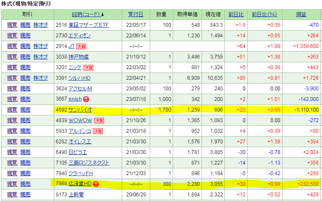Open the アクセルM stock link
This screenshot has height=201, width=322.
pyautogui.click(x=80, y=89)
